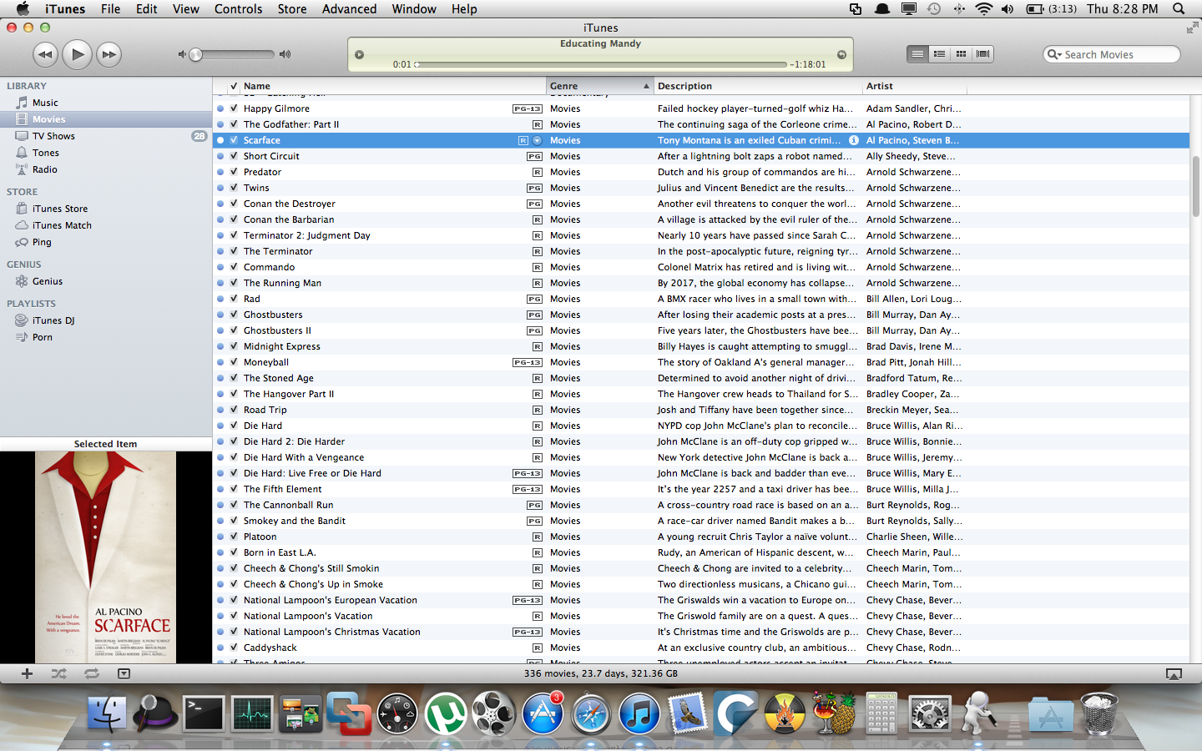The image size is (1202, 751).
Task: Uncheck the Predator movie checkbox
Action: (x=234, y=172)
